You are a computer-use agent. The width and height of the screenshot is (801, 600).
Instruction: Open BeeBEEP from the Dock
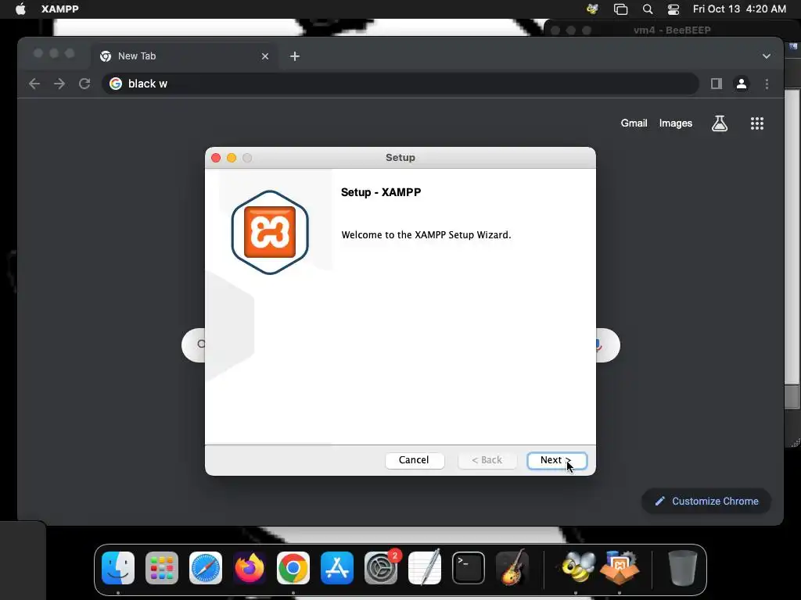pyautogui.click(x=578, y=567)
